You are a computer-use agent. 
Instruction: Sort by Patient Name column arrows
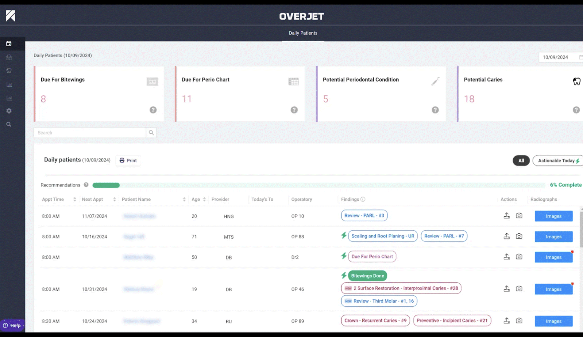pos(184,199)
